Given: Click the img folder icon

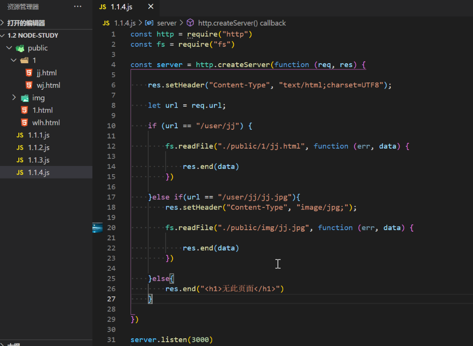Looking at the screenshot, I should pos(25,98).
